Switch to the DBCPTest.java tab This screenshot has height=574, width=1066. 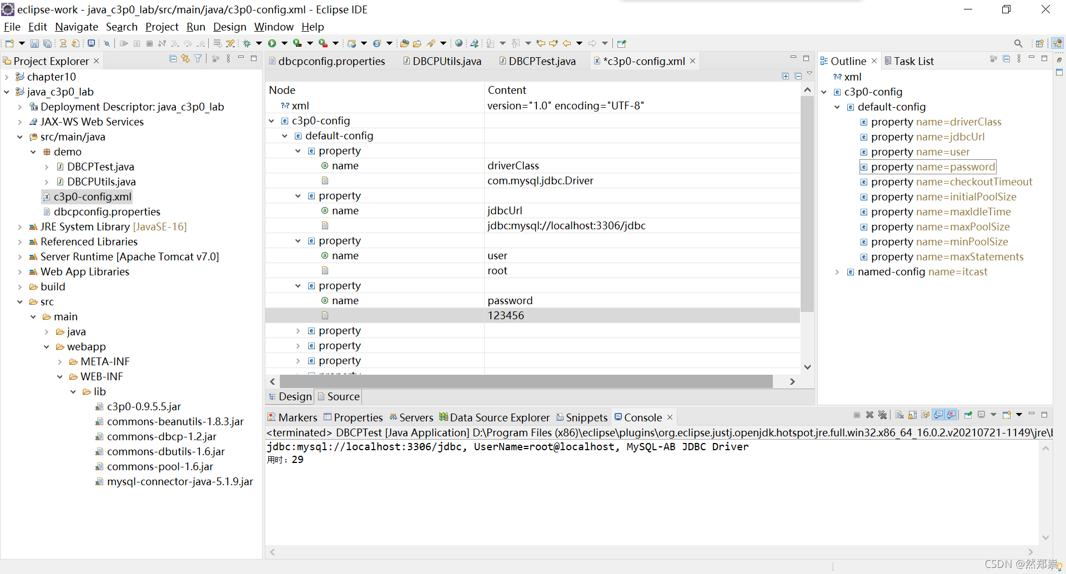[x=541, y=61]
